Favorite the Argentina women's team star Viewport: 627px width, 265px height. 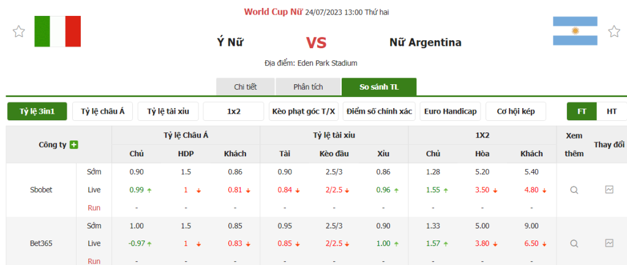tap(614, 31)
